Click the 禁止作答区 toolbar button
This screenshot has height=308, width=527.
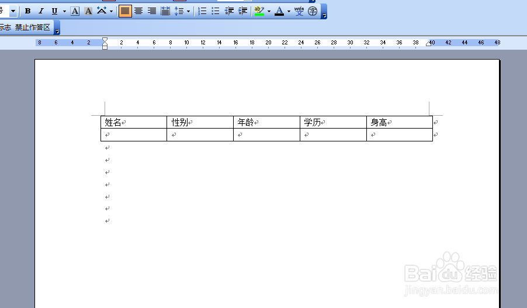[x=33, y=27]
